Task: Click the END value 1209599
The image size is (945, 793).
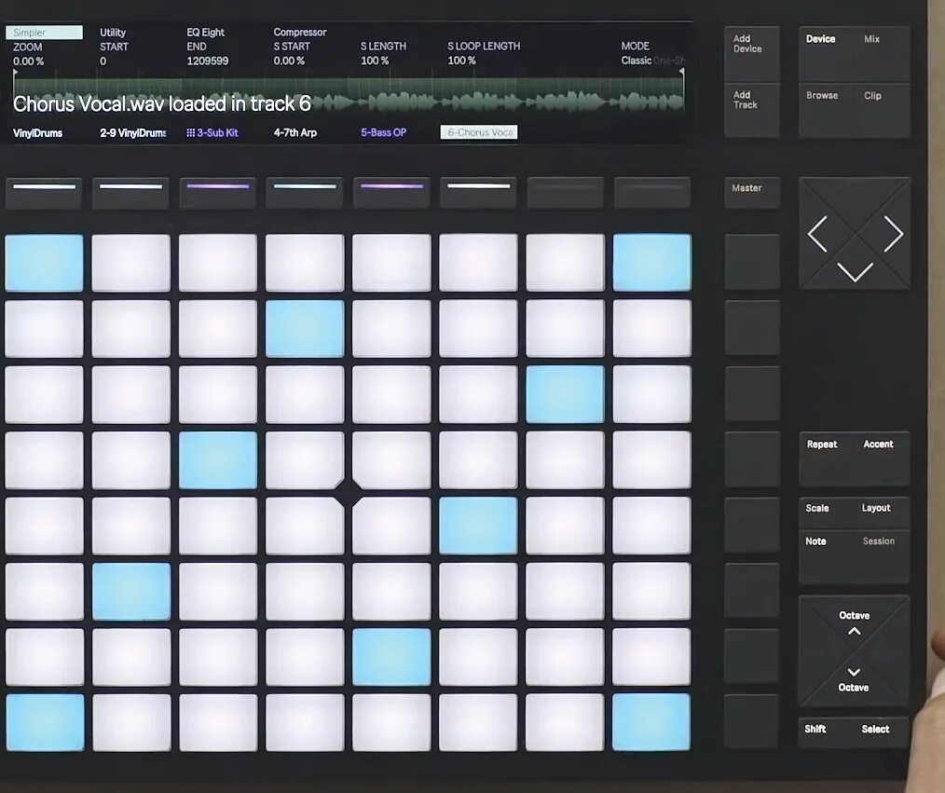Action: (x=207, y=61)
